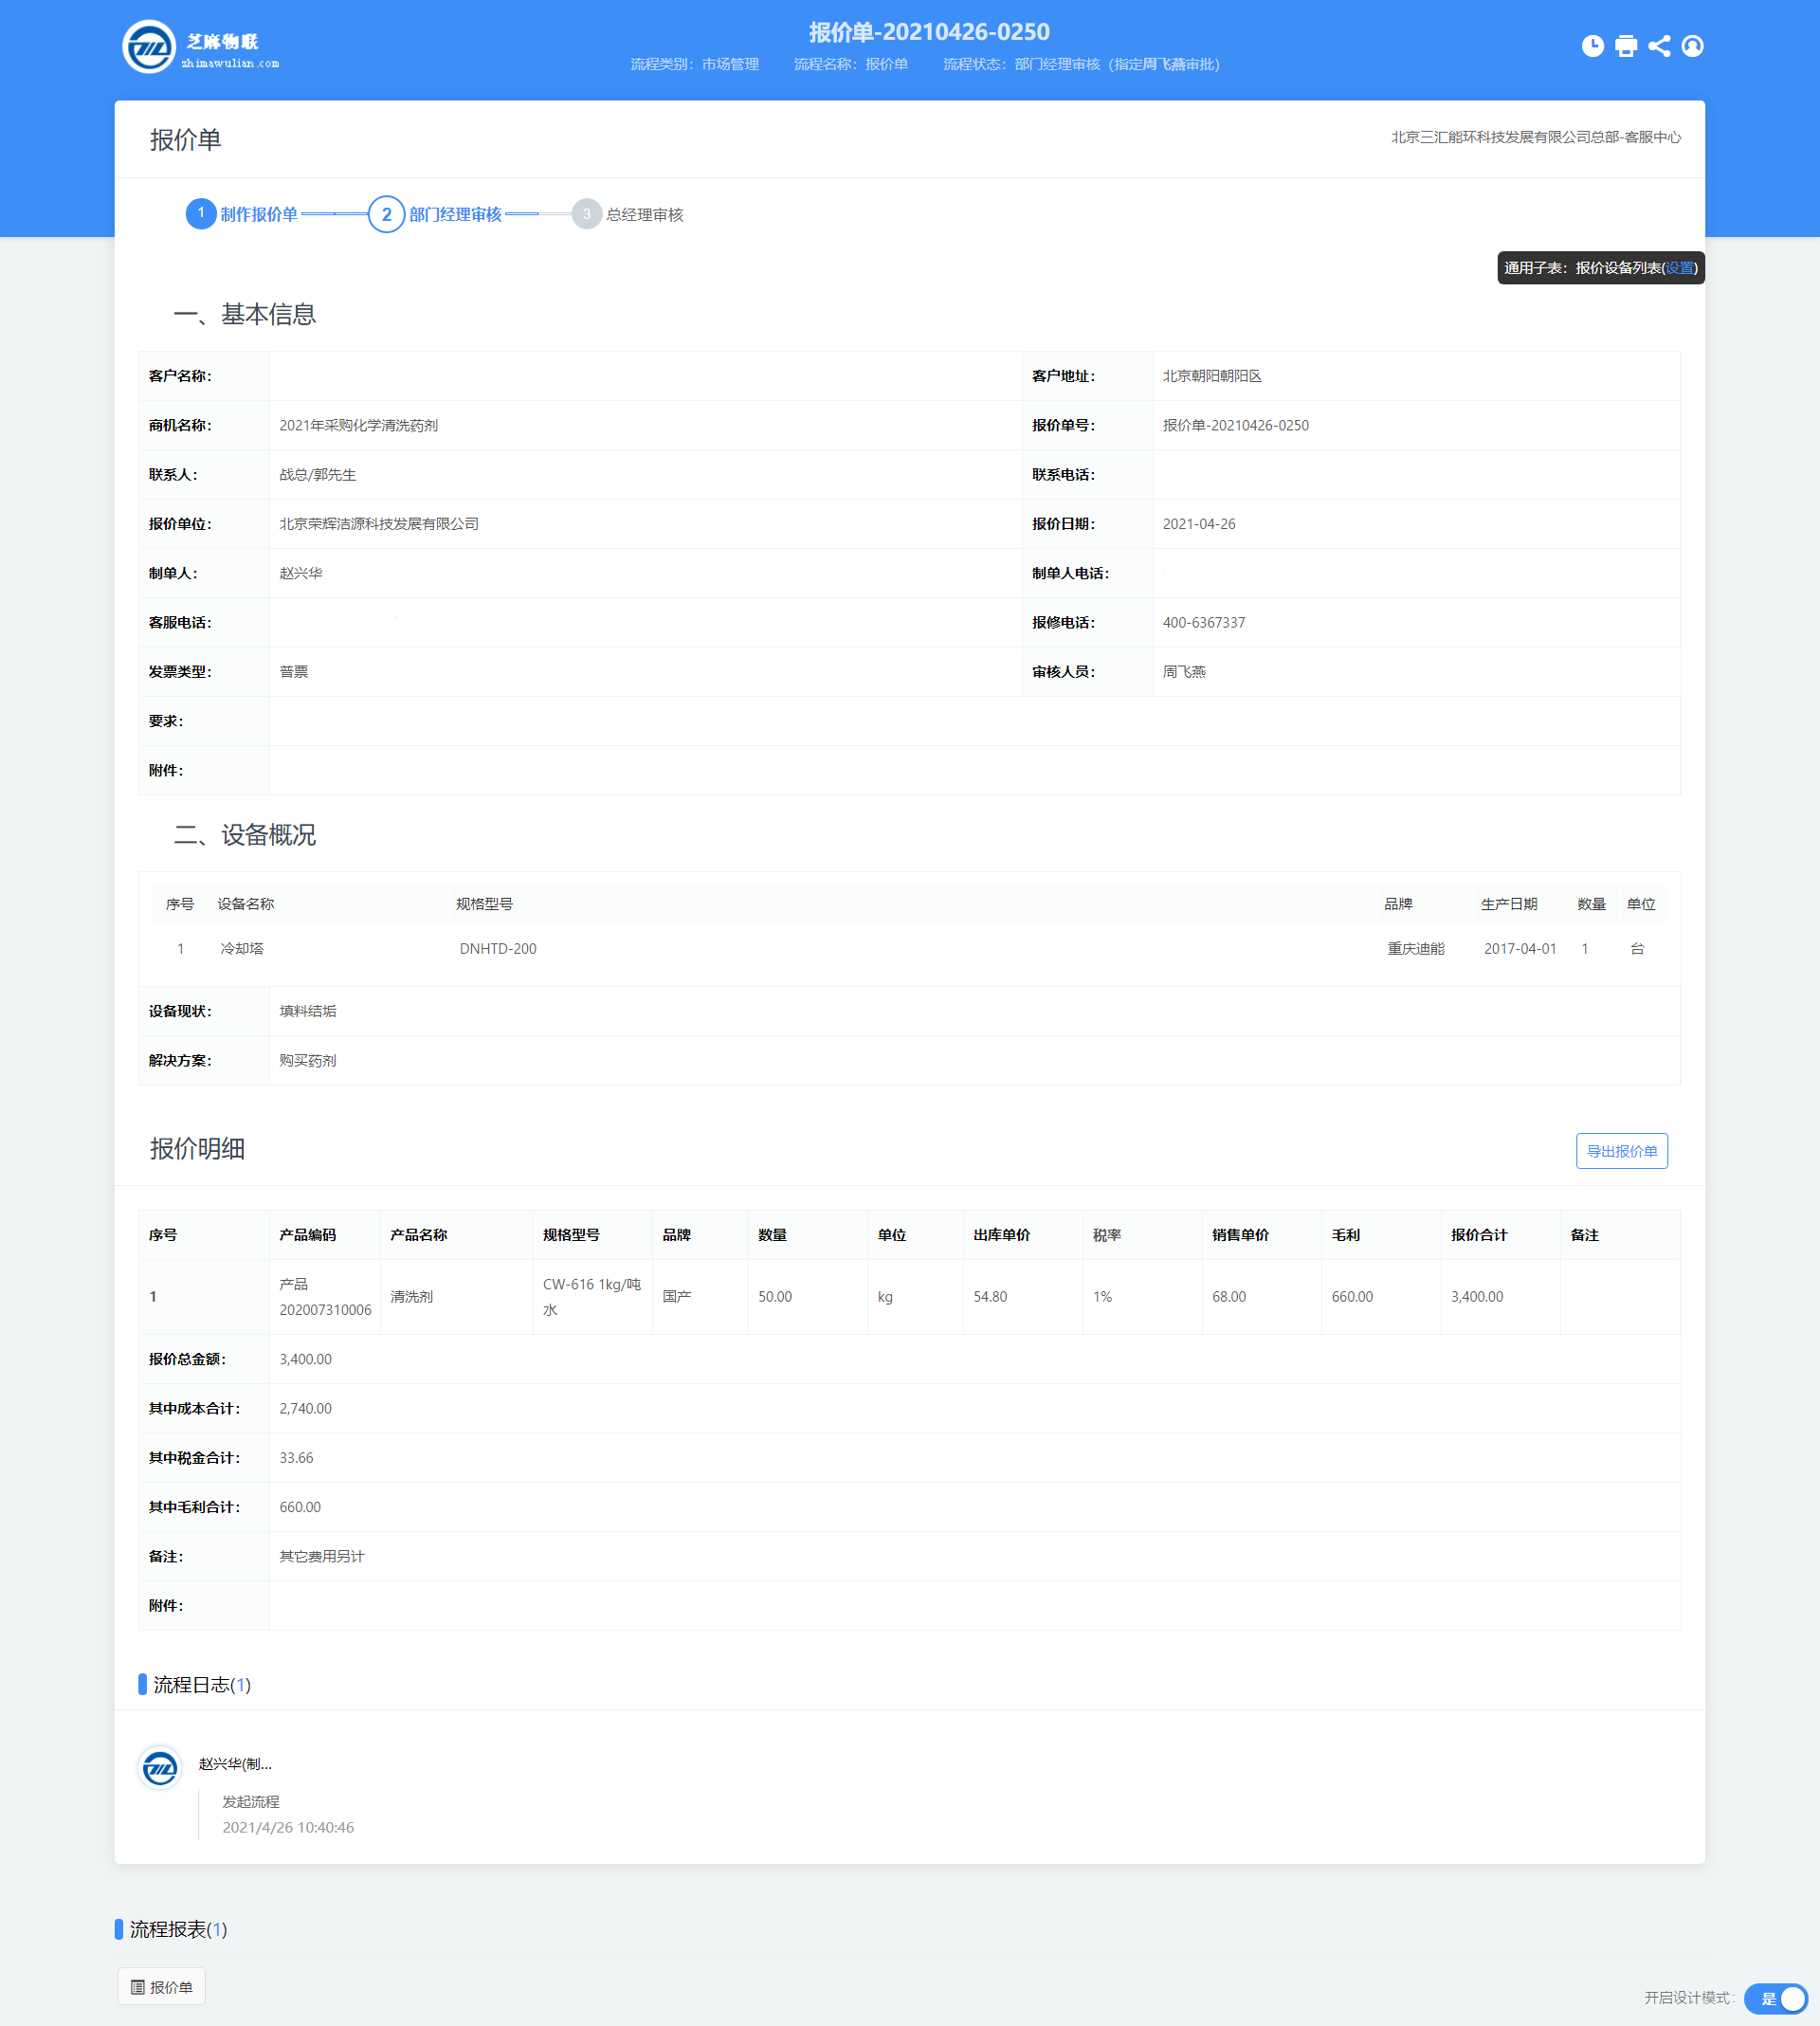The height and width of the screenshot is (2026, 1820).
Task: Click the 冷却塔 equipment row
Action: (242, 948)
